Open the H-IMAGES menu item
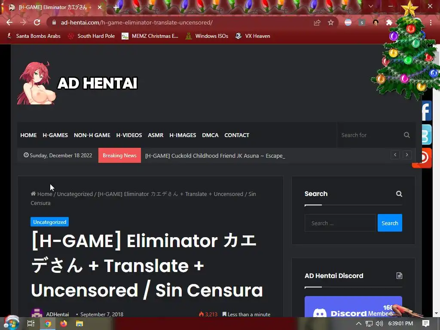The height and width of the screenshot is (330, 440). point(183,135)
